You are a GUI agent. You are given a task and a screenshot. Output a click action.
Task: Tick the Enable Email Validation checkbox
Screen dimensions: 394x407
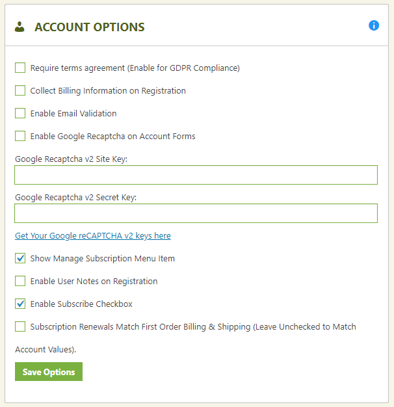click(x=20, y=113)
